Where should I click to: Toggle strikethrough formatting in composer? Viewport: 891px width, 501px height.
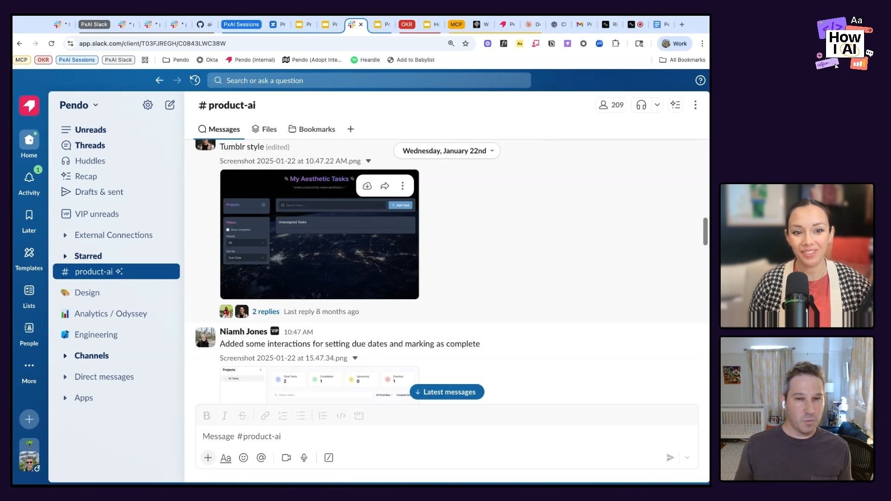242,416
